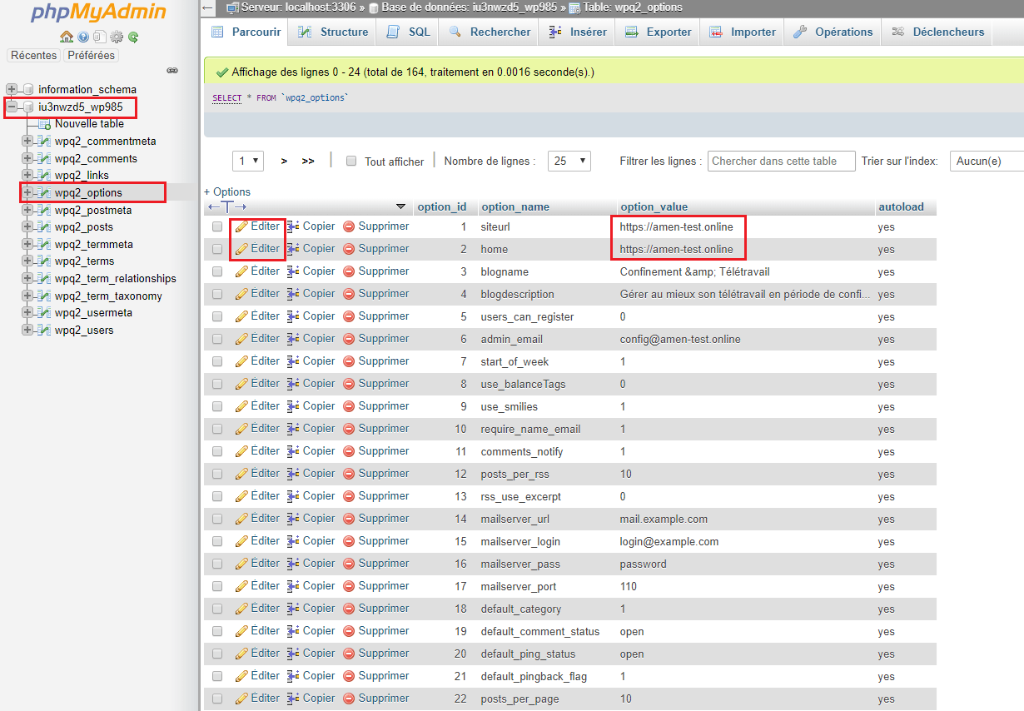
Task: Click the + Options link
Action: coord(227,191)
